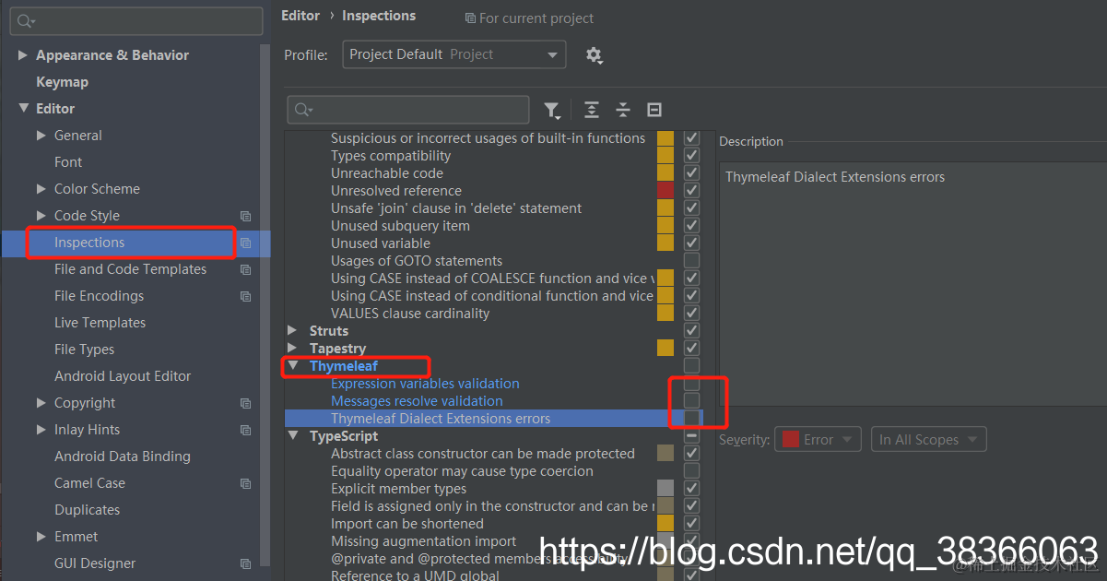Uncheck Types compatibility inspection
This screenshot has width=1107, height=581.
click(x=691, y=156)
